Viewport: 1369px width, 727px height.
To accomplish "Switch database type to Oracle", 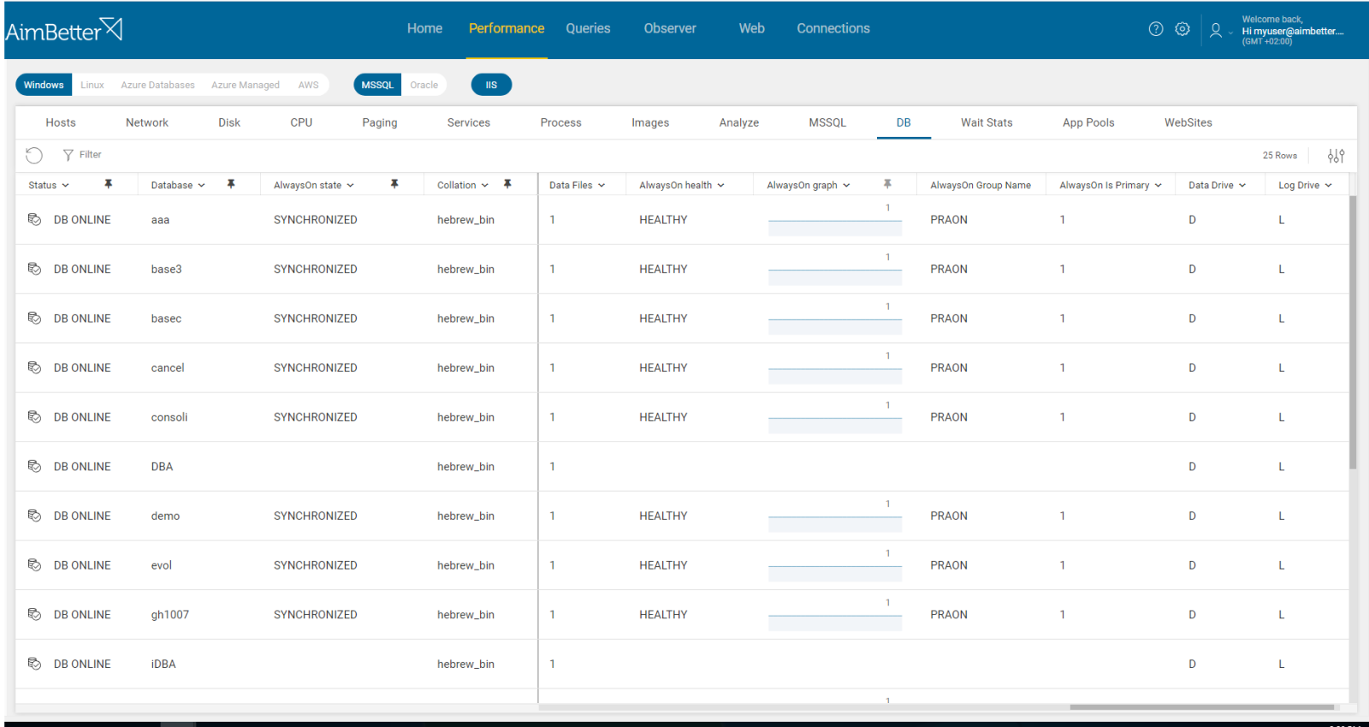I will coord(424,85).
